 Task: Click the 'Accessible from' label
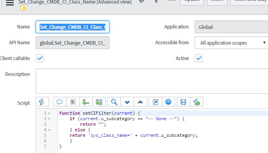172,43
